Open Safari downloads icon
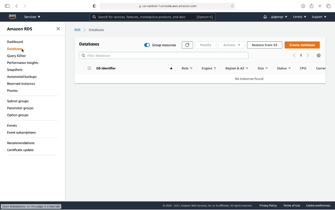 [x=303, y=6]
